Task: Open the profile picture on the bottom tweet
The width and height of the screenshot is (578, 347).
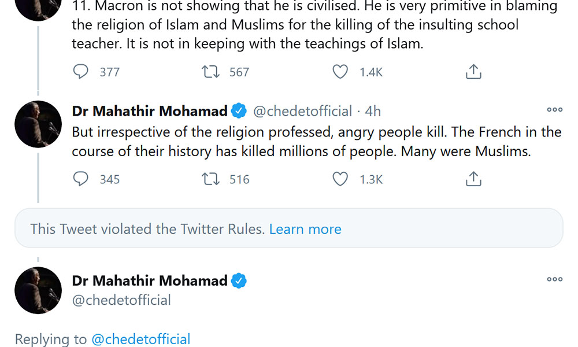Action: [38, 290]
